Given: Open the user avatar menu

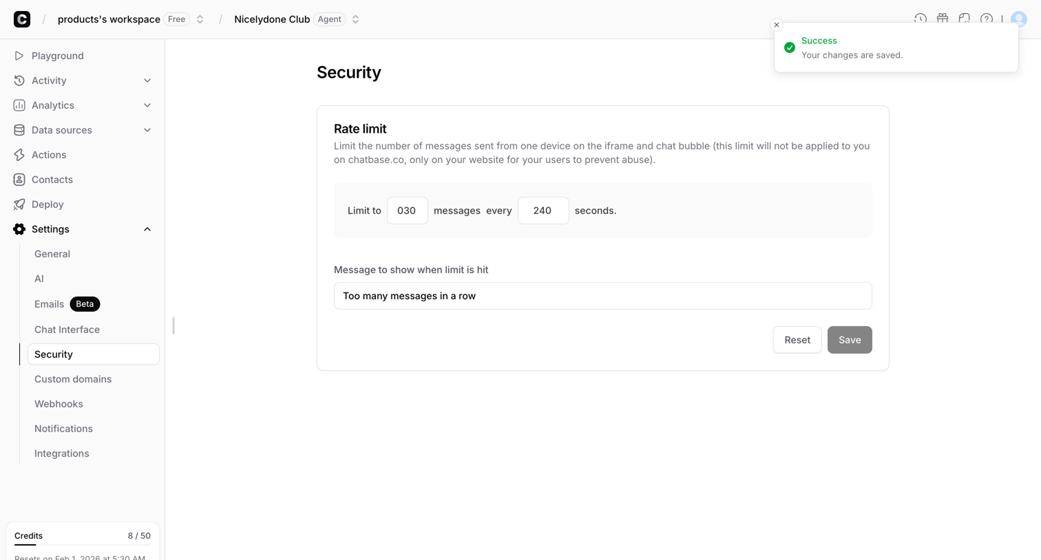Looking at the screenshot, I should pos(1019,19).
